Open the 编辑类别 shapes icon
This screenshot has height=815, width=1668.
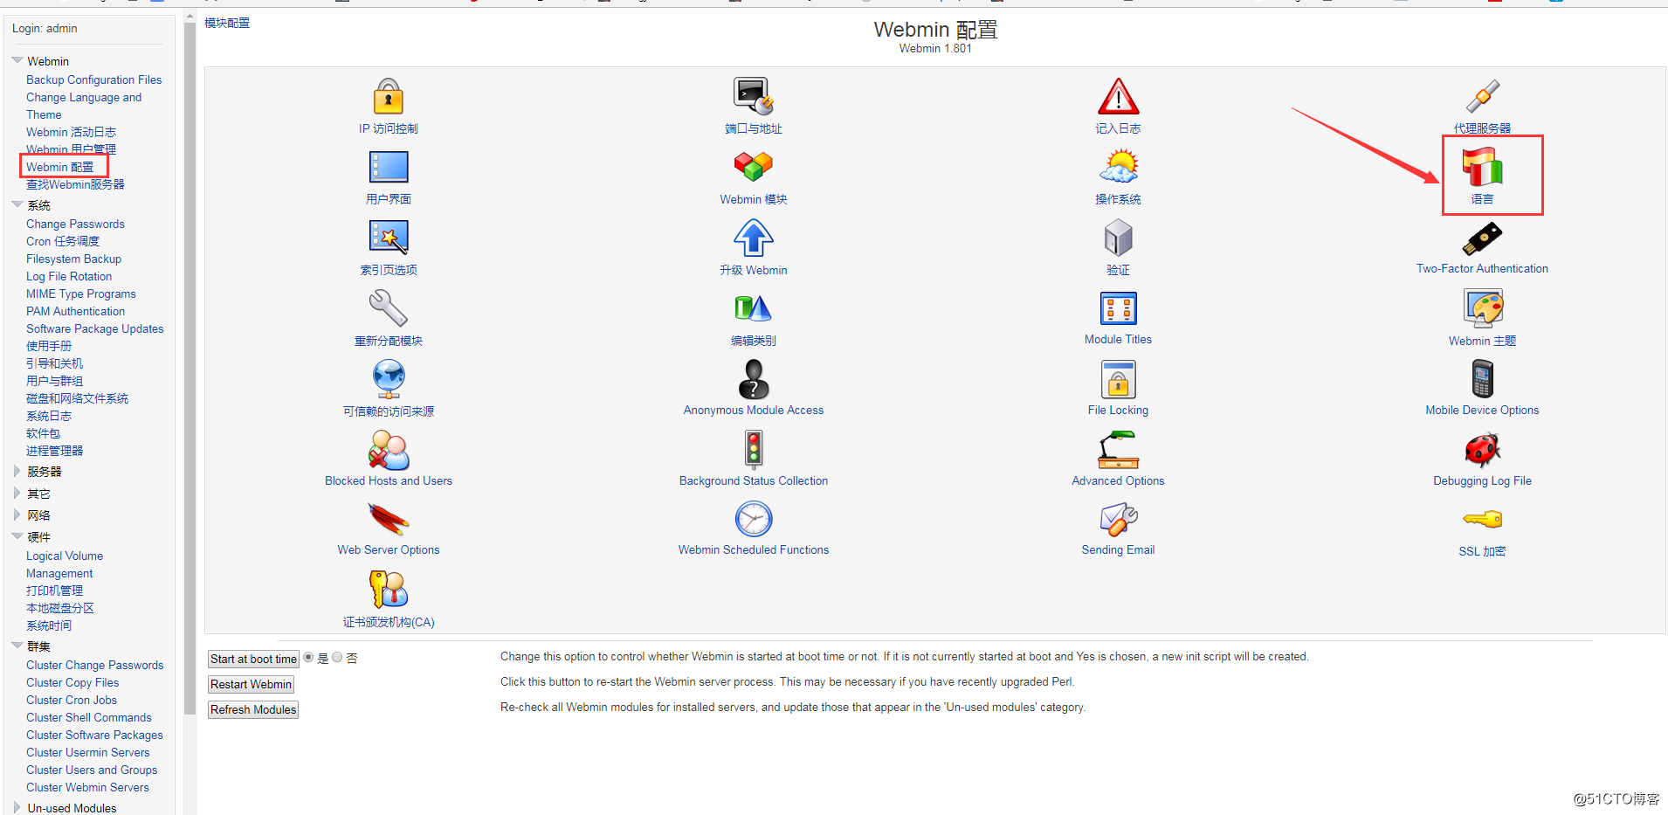pos(754,308)
